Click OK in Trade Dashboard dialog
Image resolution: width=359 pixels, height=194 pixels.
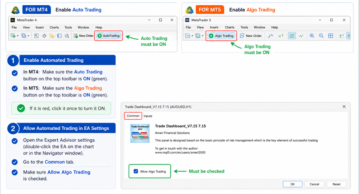[x=292, y=184]
